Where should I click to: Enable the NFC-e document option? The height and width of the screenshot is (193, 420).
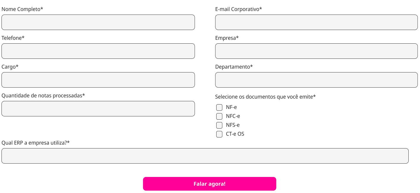coord(219,116)
